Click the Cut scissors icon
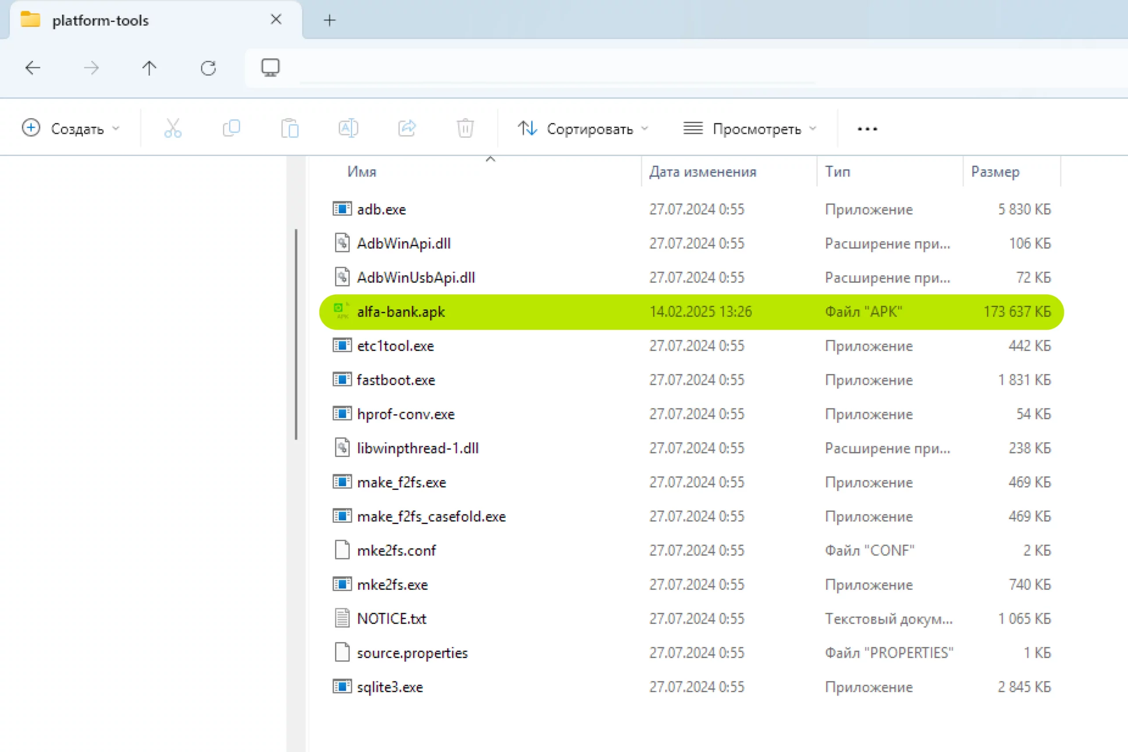The width and height of the screenshot is (1128, 752). pos(173,129)
